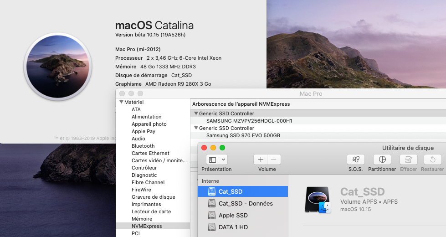
Task: Click the Utilitaire de disque window title
Action: (408, 148)
